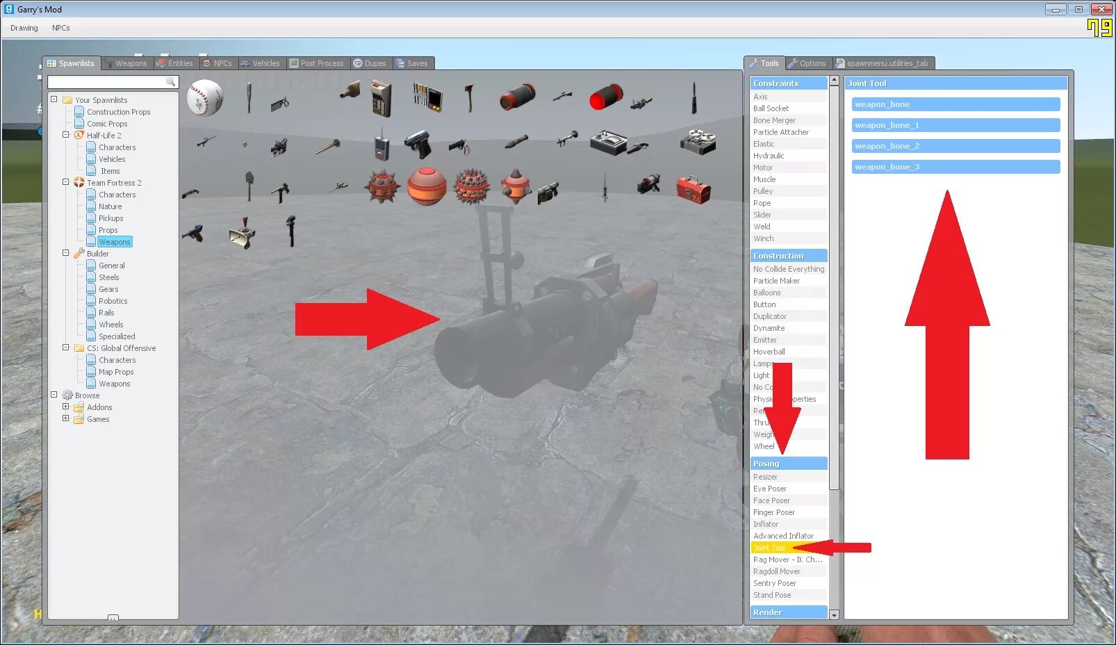Select weapon_bone in the Joint Tool panel
1116x645 pixels.
[x=955, y=104]
